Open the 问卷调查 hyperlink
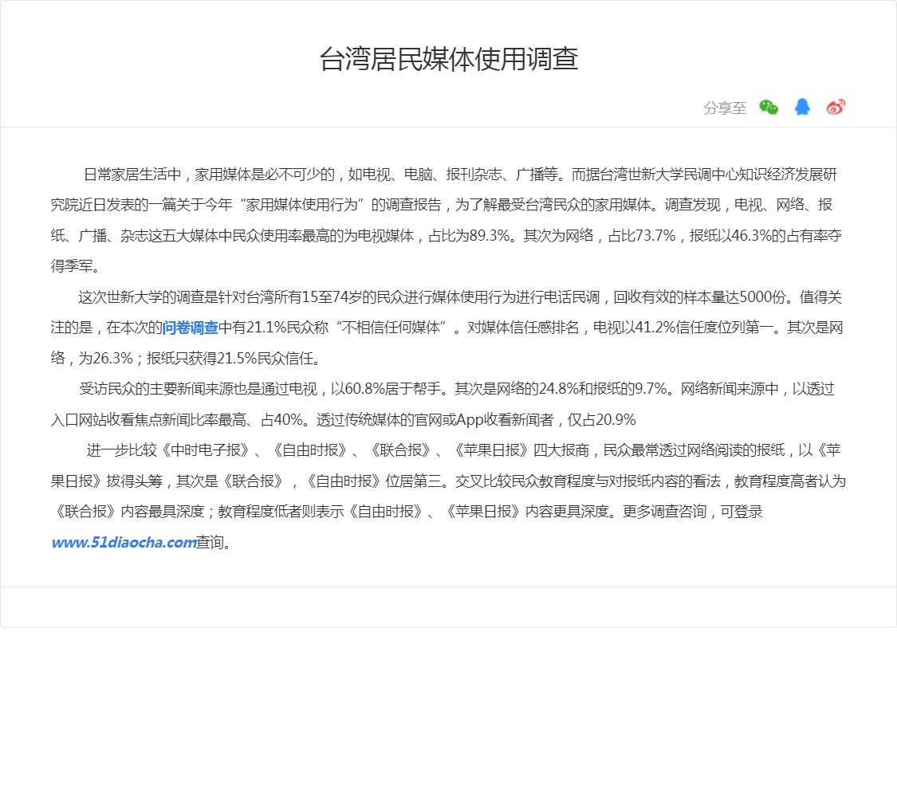Screen dimensions: 897x797 tap(191, 328)
